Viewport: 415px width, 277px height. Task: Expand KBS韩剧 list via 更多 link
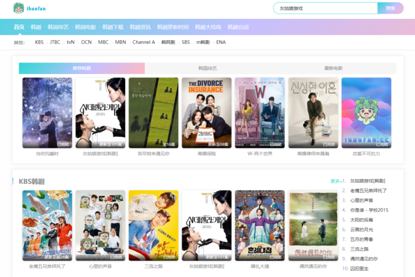point(337,181)
